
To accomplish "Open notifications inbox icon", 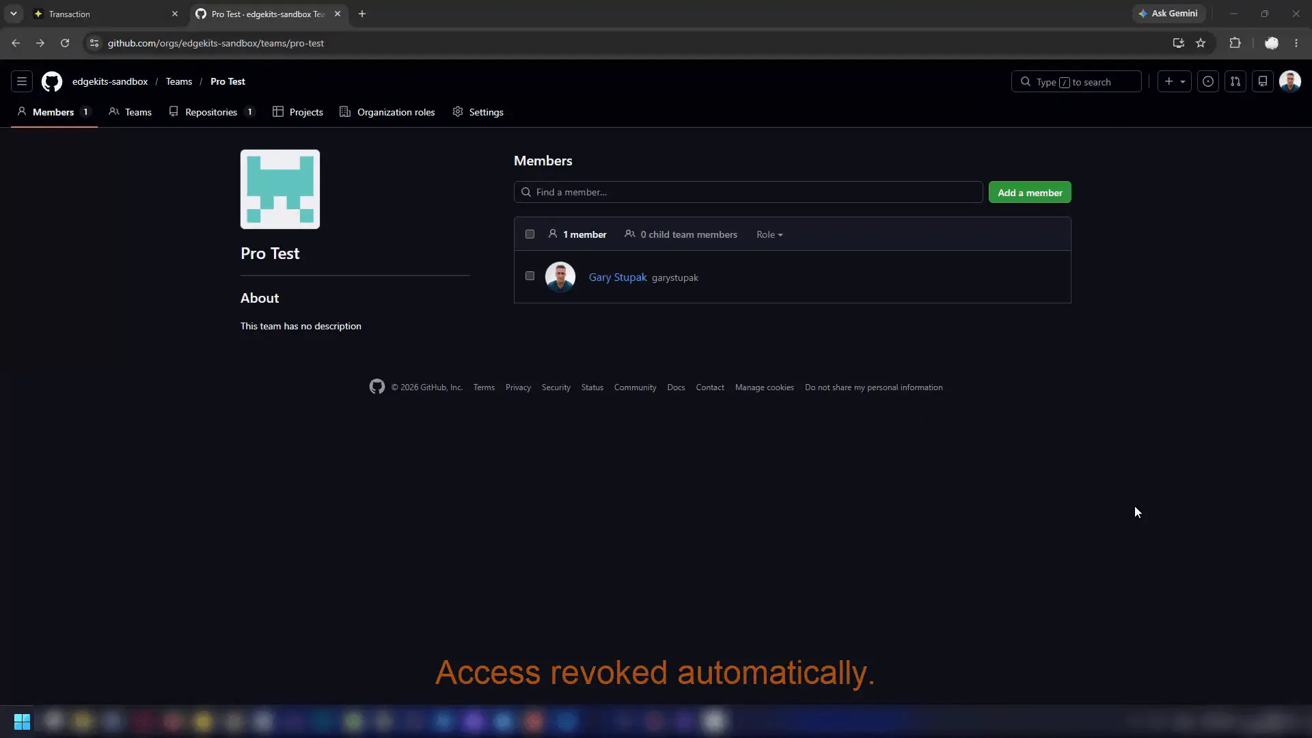I will pyautogui.click(x=1263, y=81).
